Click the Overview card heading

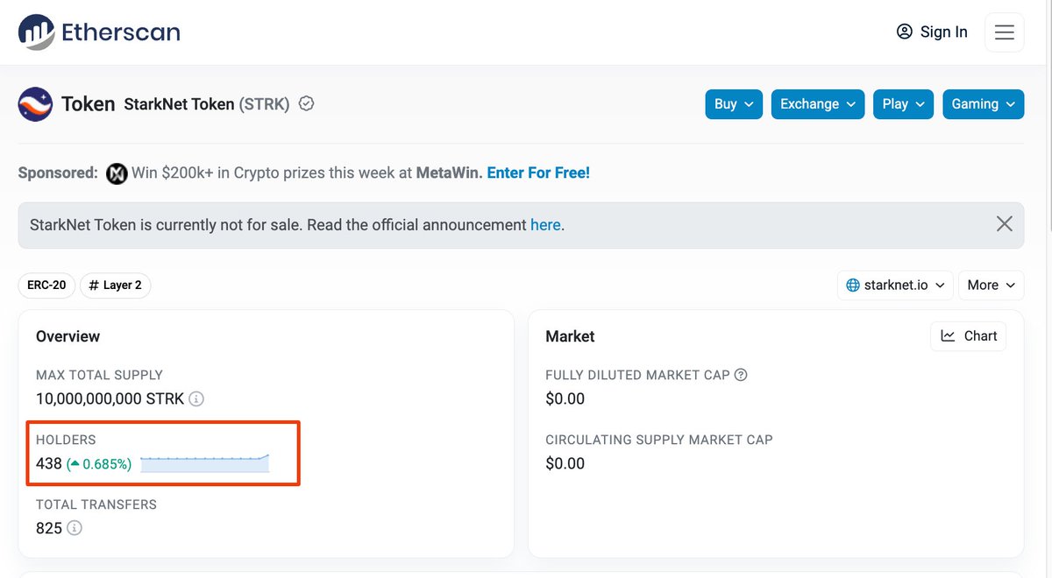(x=68, y=336)
